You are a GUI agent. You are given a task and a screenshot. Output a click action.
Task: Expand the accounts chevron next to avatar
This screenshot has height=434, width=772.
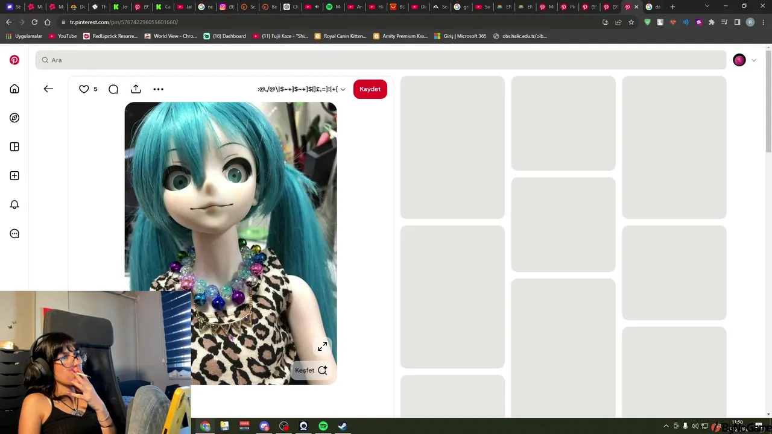pyautogui.click(x=753, y=60)
